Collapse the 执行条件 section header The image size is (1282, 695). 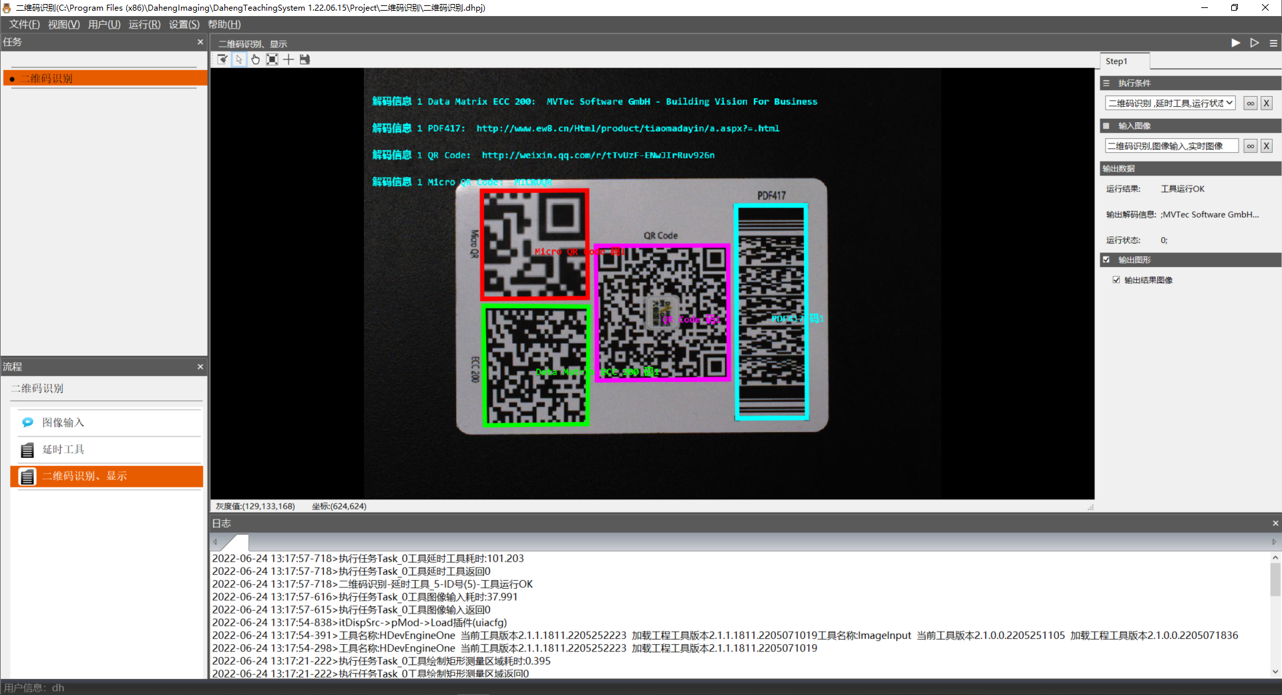point(1191,83)
